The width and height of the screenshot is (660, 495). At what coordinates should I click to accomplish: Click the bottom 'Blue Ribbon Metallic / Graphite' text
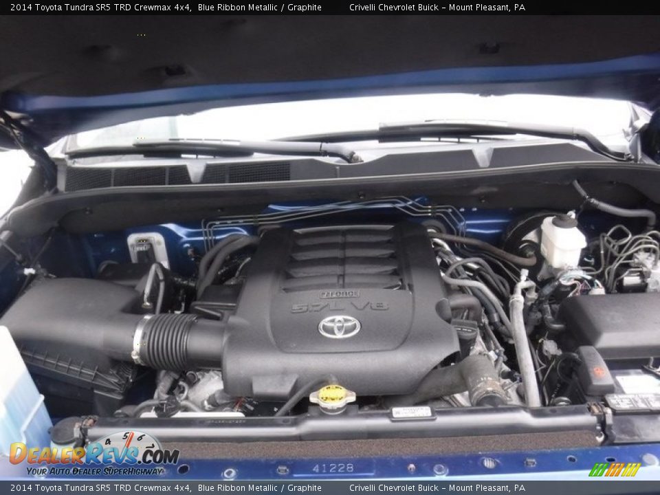coord(260,488)
